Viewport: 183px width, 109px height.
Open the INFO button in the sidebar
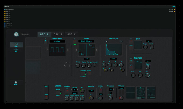click(16, 83)
